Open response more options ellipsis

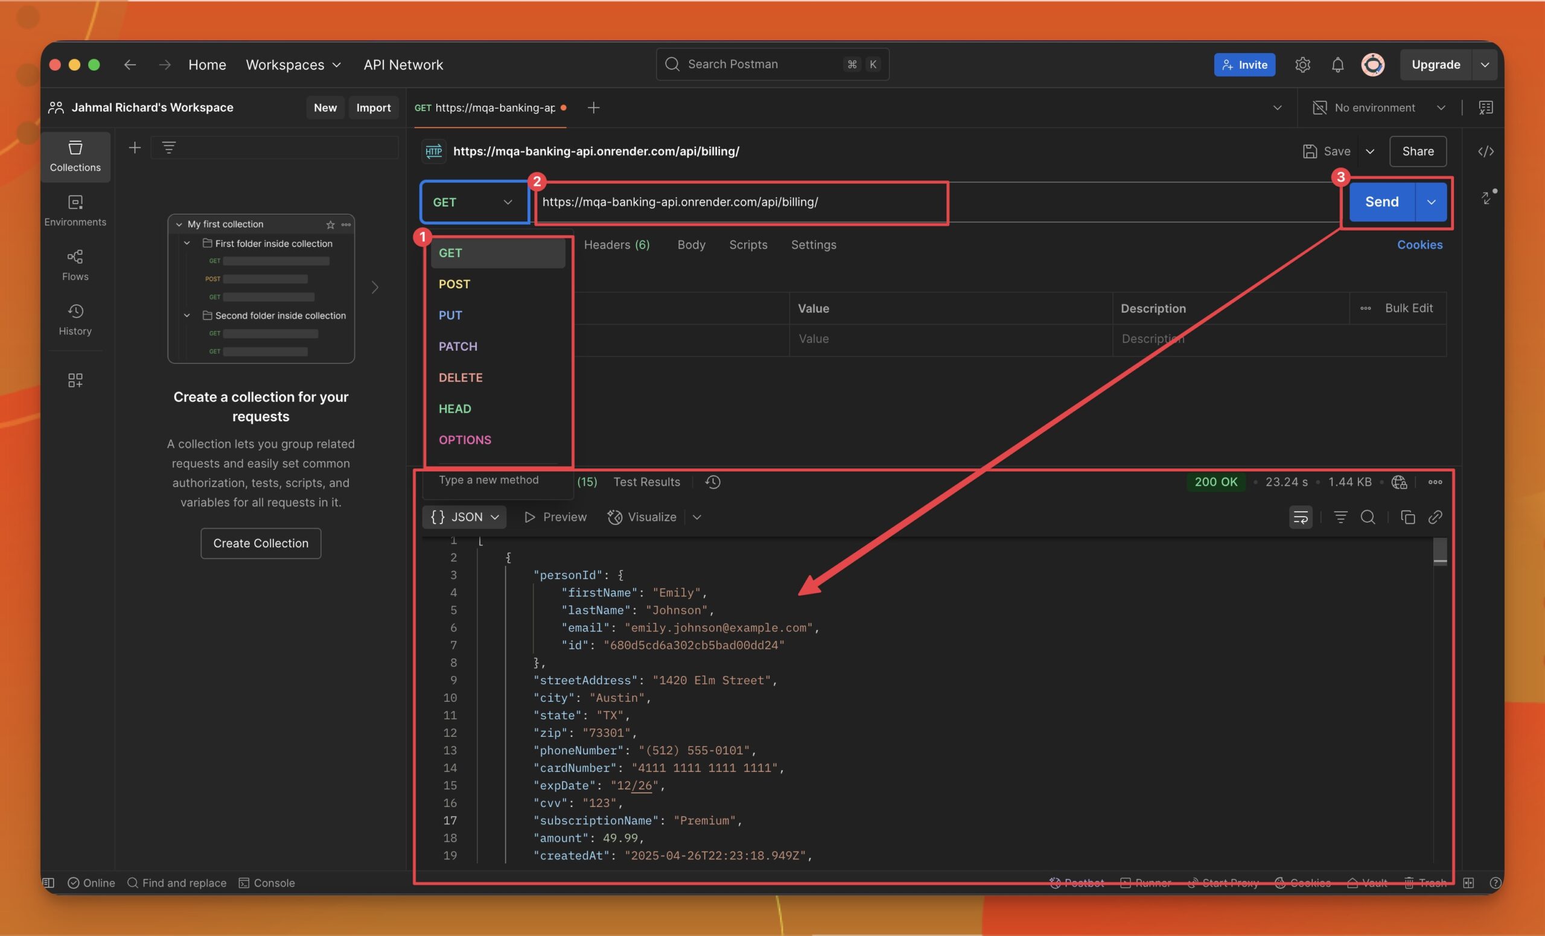click(1435, 482)
